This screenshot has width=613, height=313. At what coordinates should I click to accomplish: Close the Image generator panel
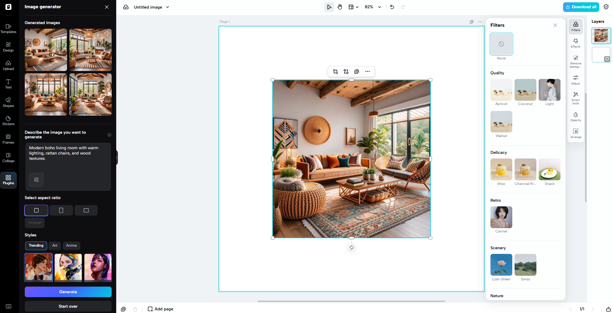[107, 7]
